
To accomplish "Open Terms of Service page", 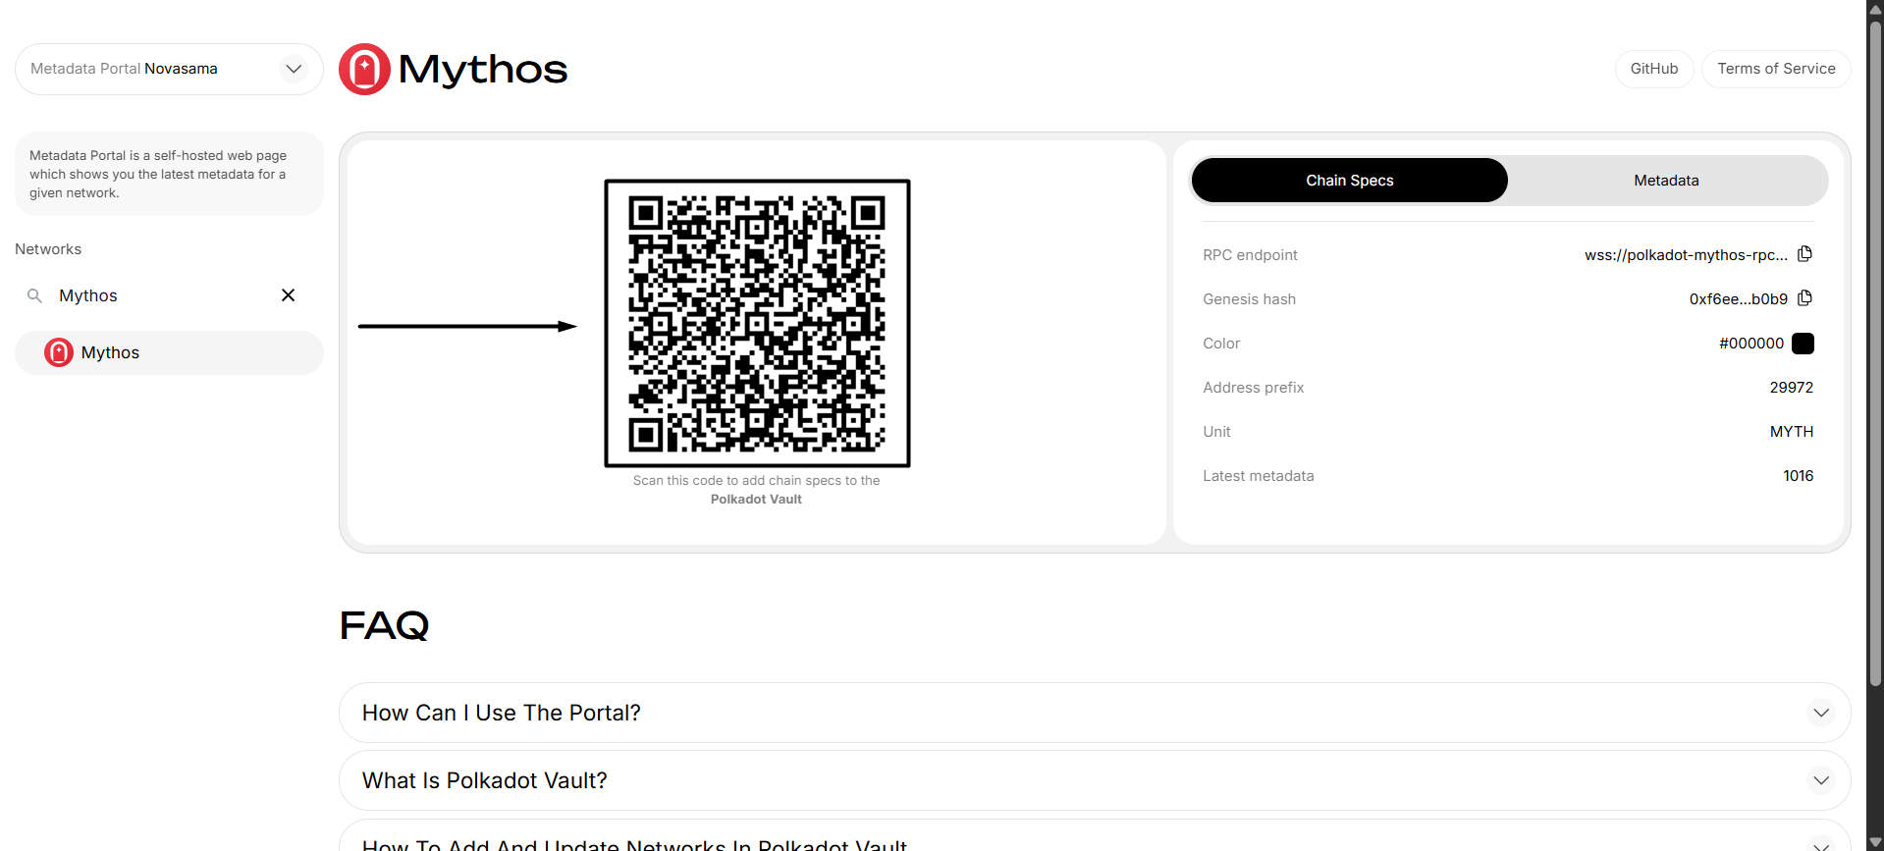I will point(1775,69).
